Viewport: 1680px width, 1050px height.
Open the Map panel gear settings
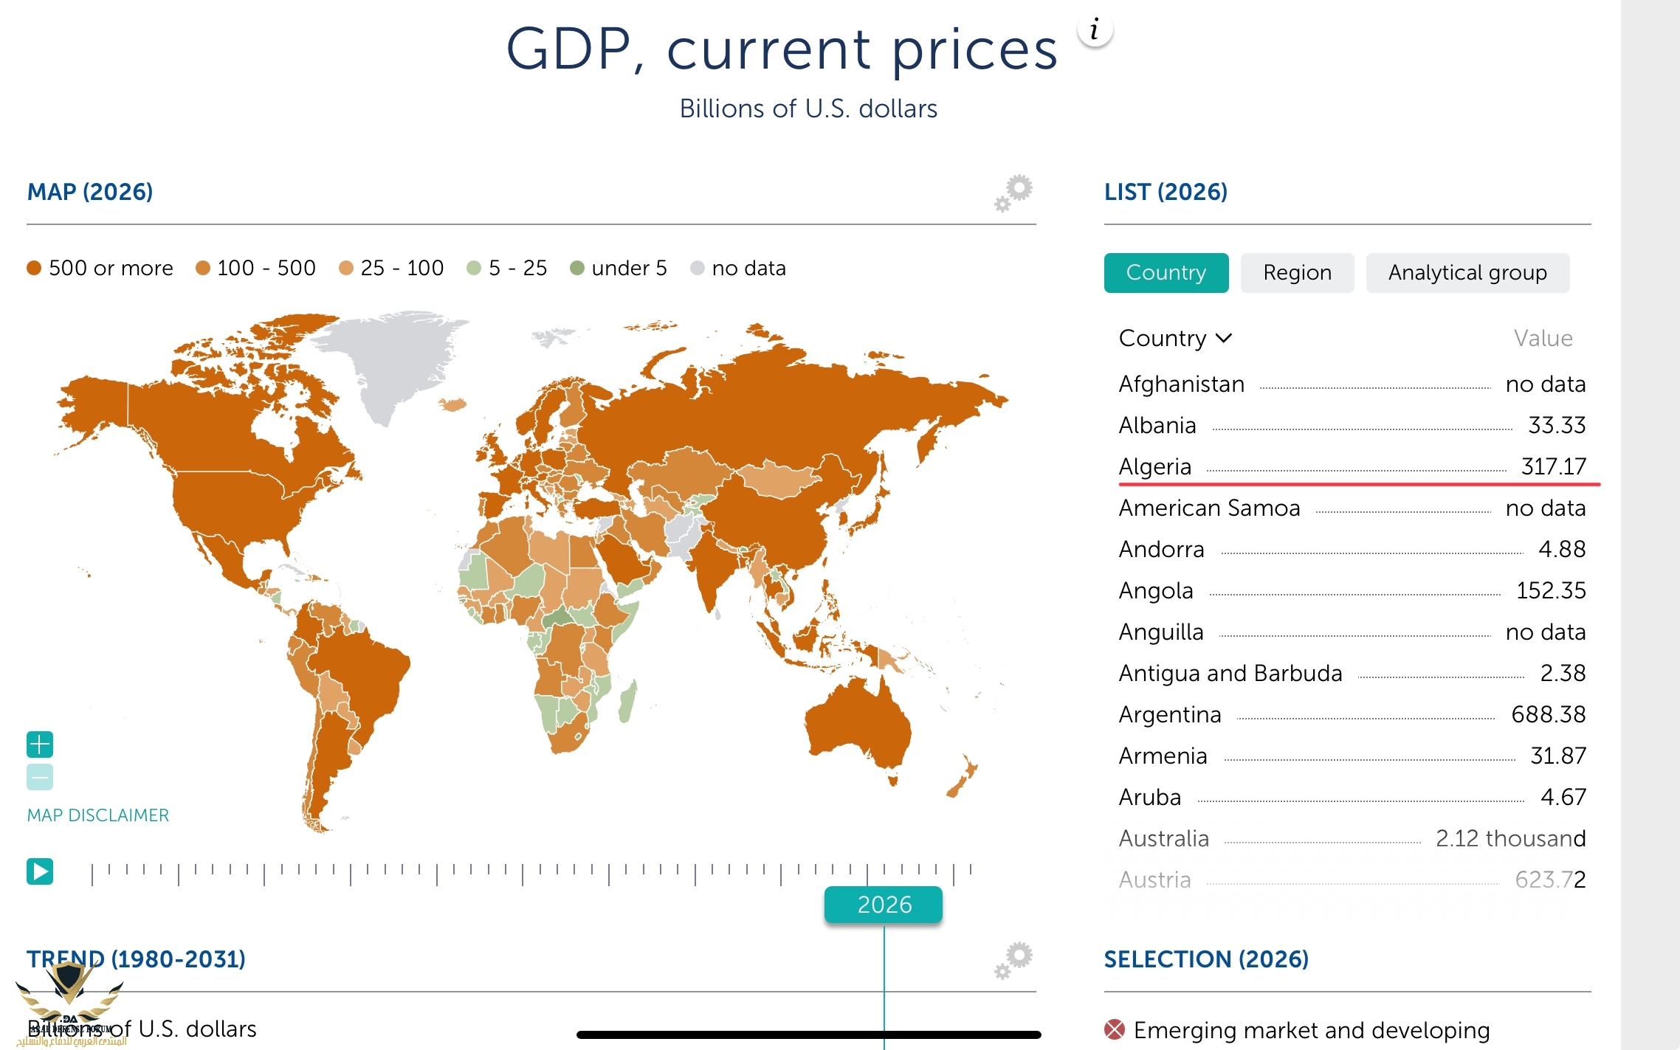tap(1013, 193)
